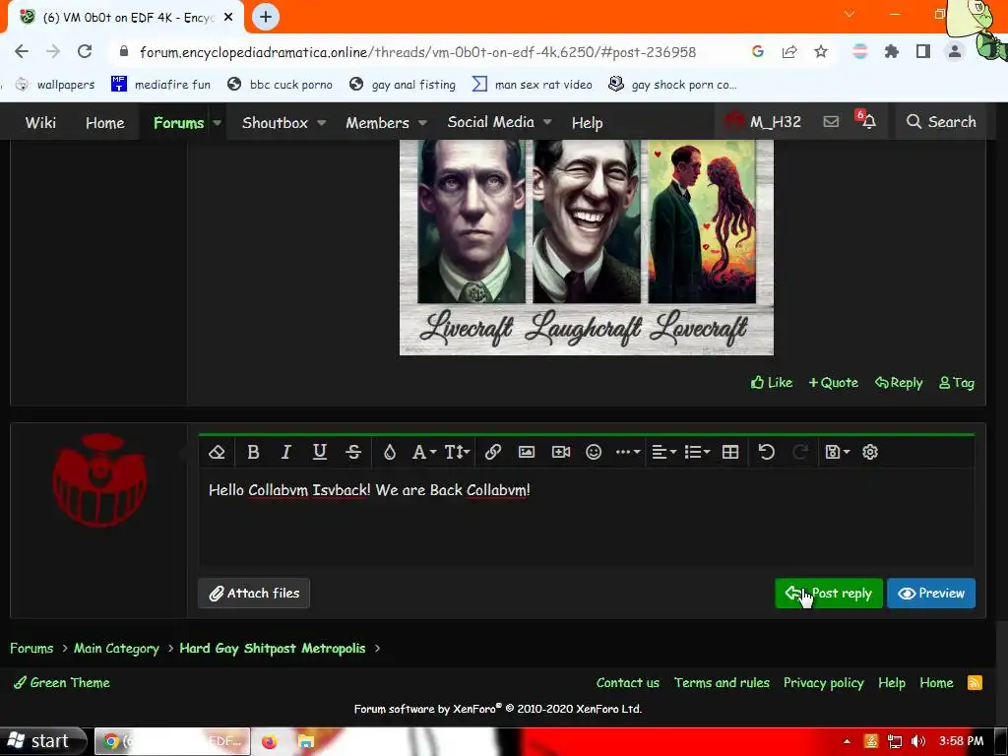Toggle italic formatting in the editor
Screen dimensions: 1008x756
point(286,452)
